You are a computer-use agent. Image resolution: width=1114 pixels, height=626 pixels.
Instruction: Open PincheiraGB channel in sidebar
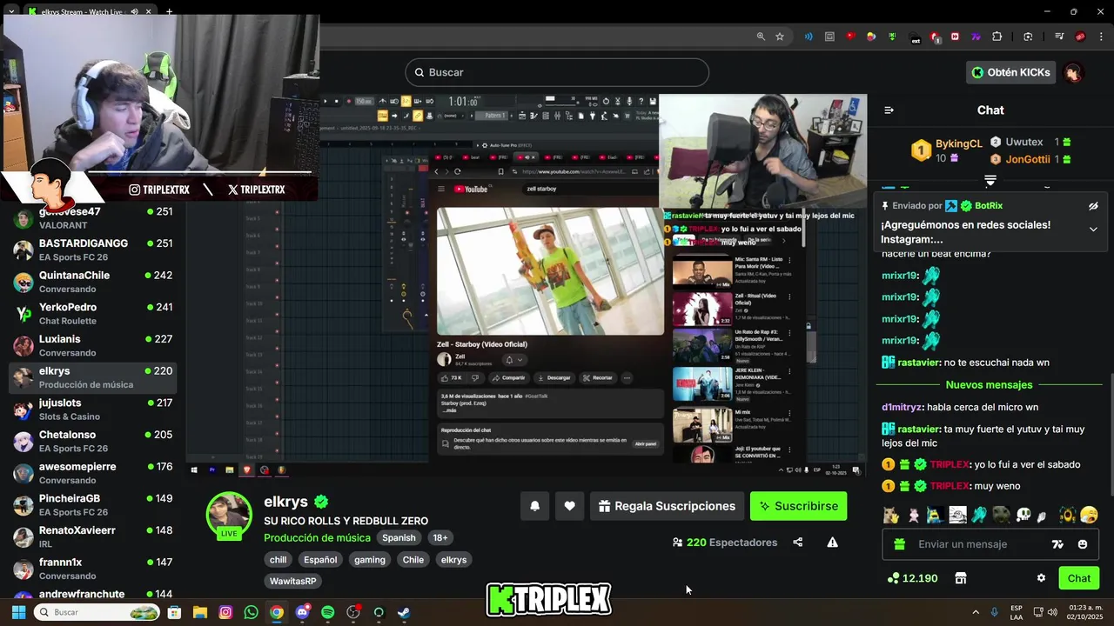[93, 505]
